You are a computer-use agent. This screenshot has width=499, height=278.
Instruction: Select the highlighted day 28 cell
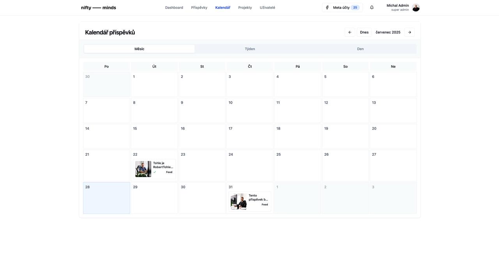[x=106, y=198]
